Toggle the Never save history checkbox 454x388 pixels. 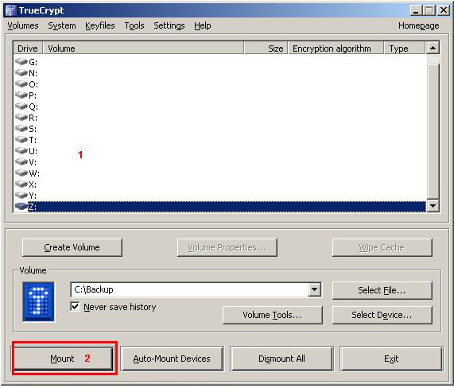point(75,306)
